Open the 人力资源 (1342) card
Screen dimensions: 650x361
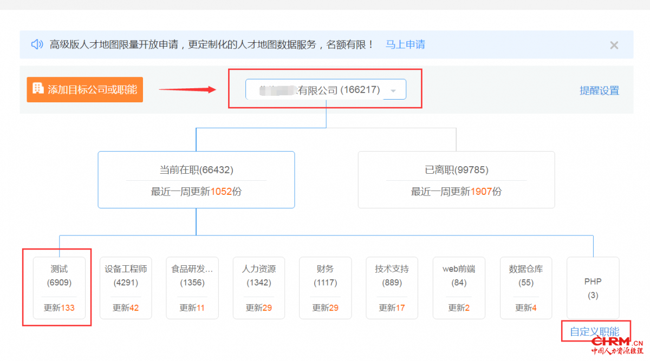click(x=259, y=288)
